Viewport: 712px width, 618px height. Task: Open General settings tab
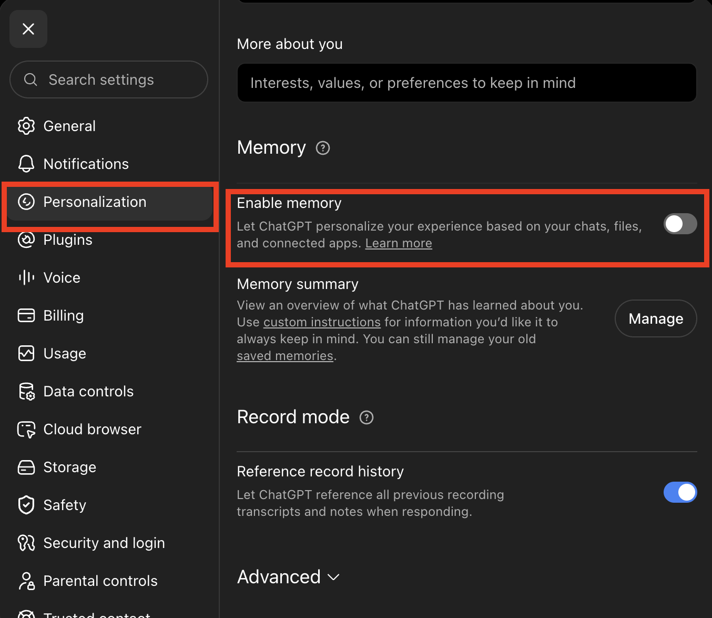[109, 126]
